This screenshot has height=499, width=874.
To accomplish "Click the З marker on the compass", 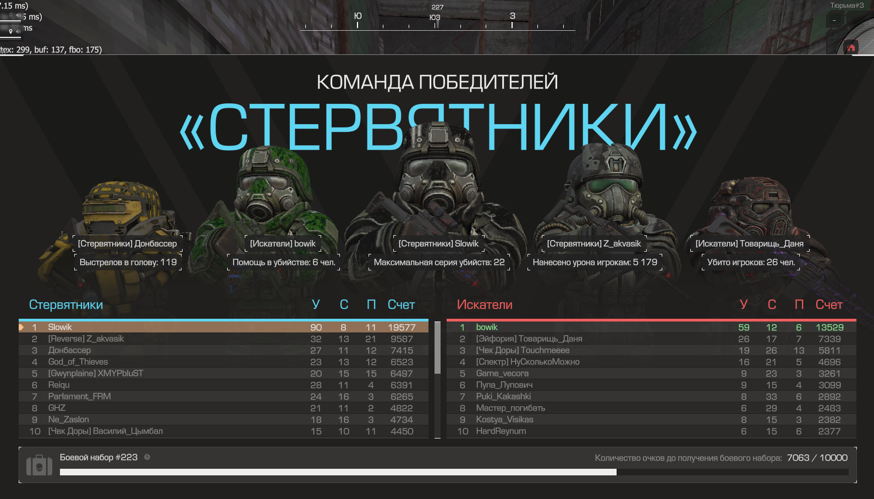I will click(512, 16).
